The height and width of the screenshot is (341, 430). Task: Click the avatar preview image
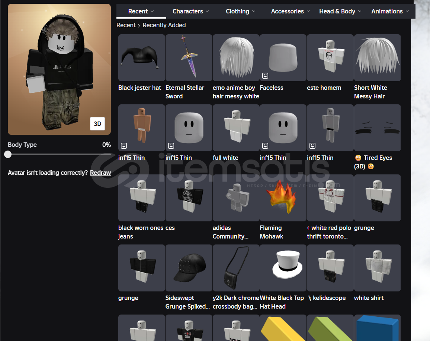(x=59, y=69)
